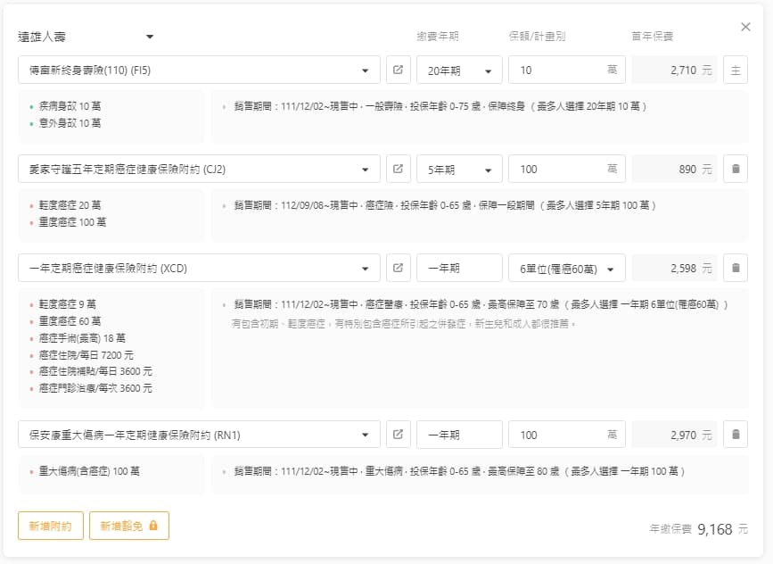
Task: Open the 傳富新終身壽險(110) product dropdown
Action: click(x=198, y=70)
